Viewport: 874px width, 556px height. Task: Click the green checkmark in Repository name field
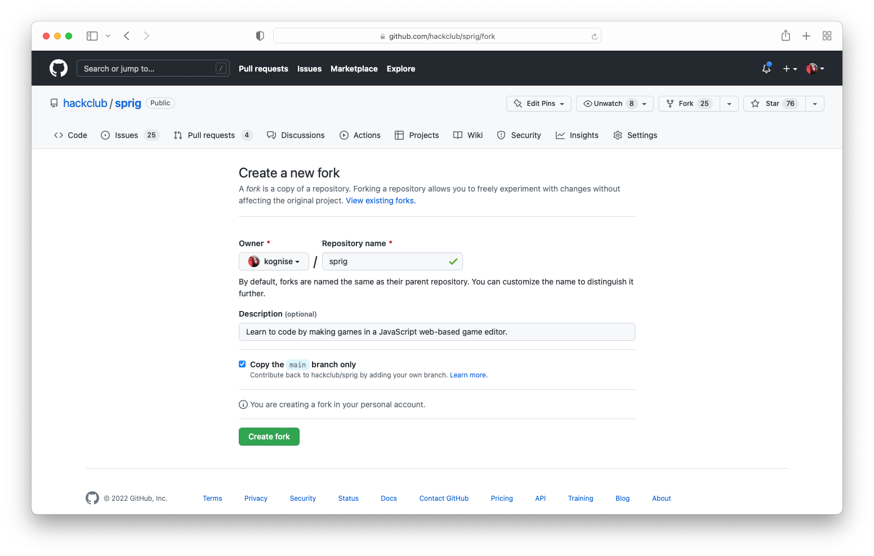[x=453, y=261]
